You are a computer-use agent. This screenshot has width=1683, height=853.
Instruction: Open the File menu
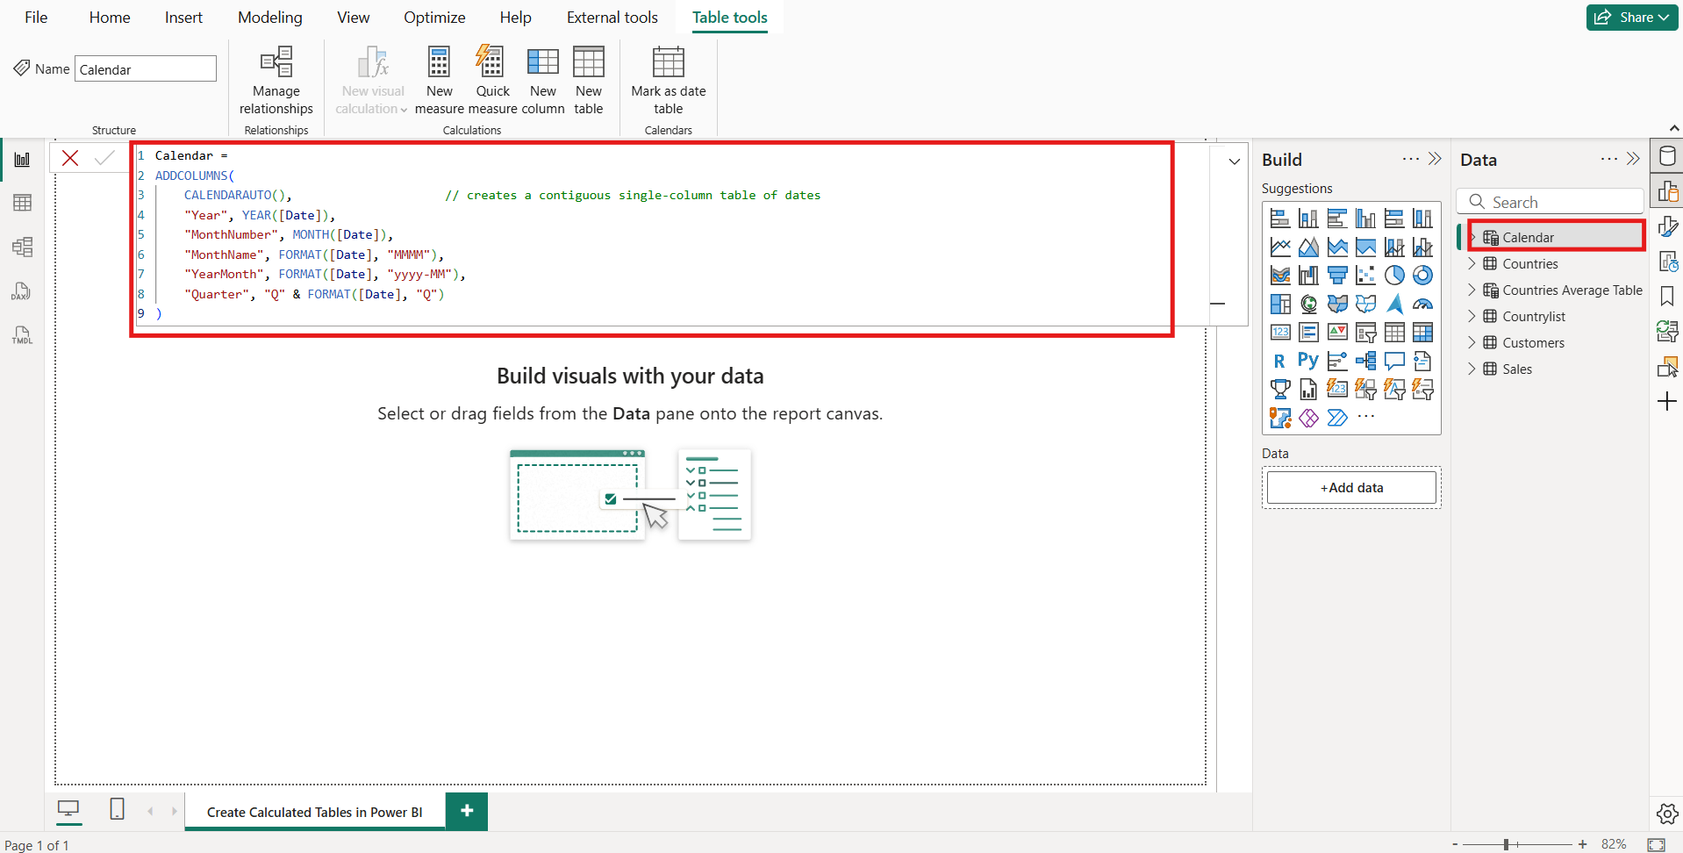(x=36, y=18)
